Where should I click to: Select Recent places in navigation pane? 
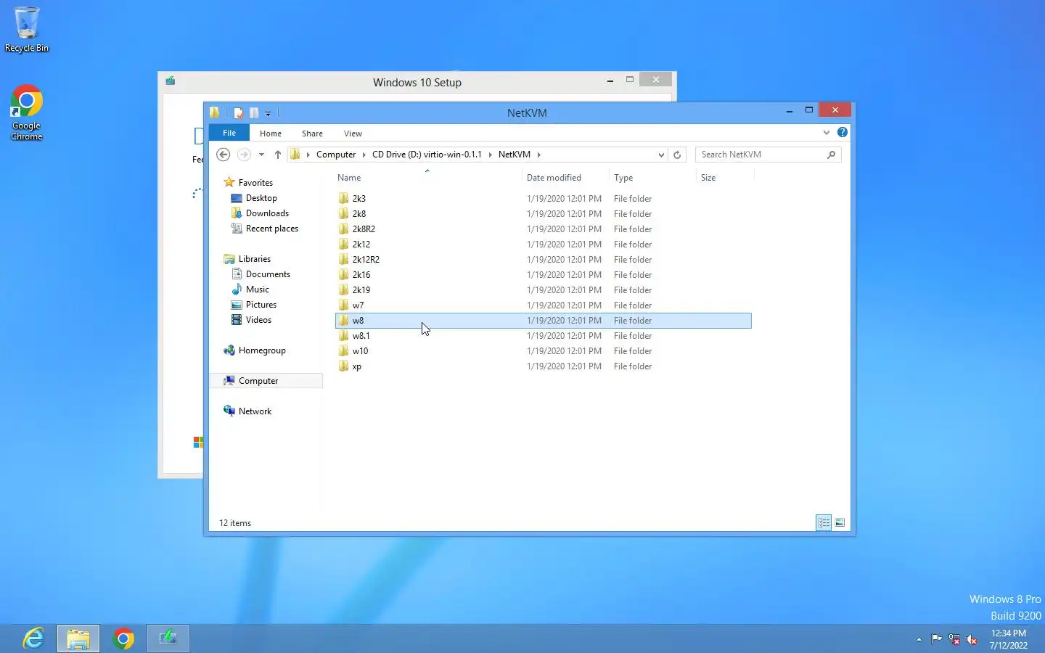click(x=272, y=229)
